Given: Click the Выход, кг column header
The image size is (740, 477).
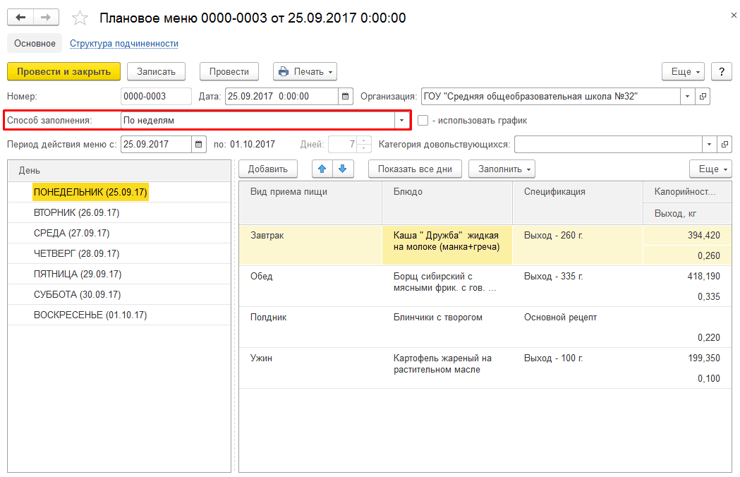Looking at the screenshot, I should pos(687,214).
